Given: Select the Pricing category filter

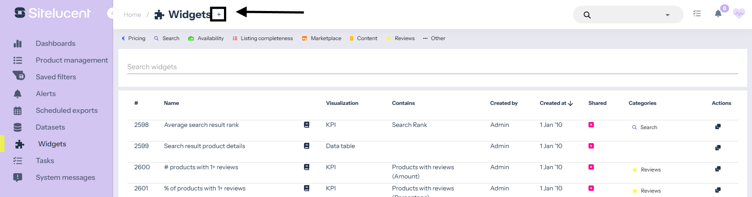Looking at the screenshot, I should [x=133, y=38].
